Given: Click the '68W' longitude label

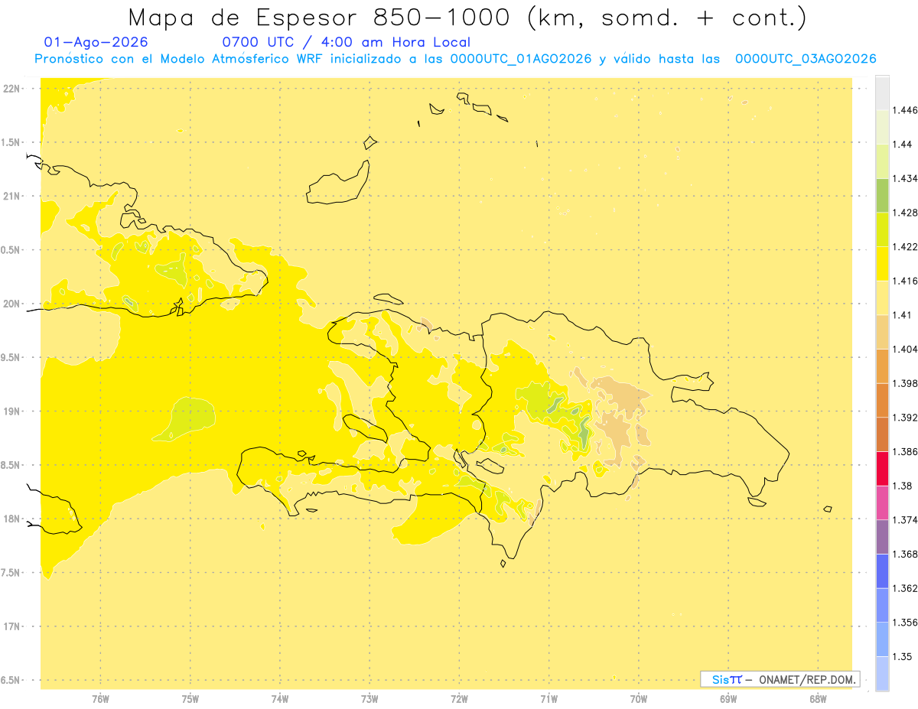Looking at the screenshot, I should click(x=818, y=698).
